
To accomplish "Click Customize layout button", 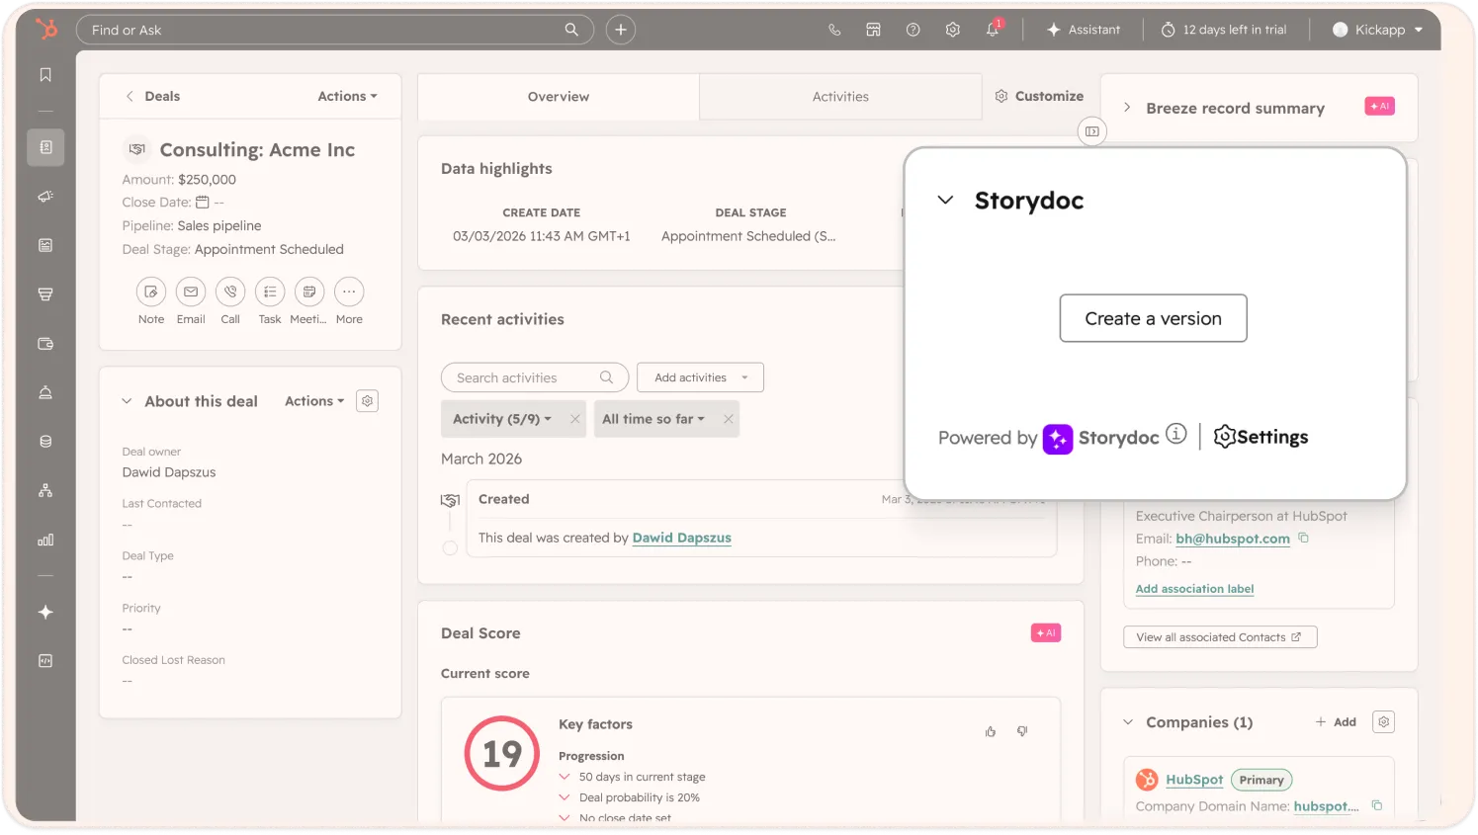I will click(1039, 96).
